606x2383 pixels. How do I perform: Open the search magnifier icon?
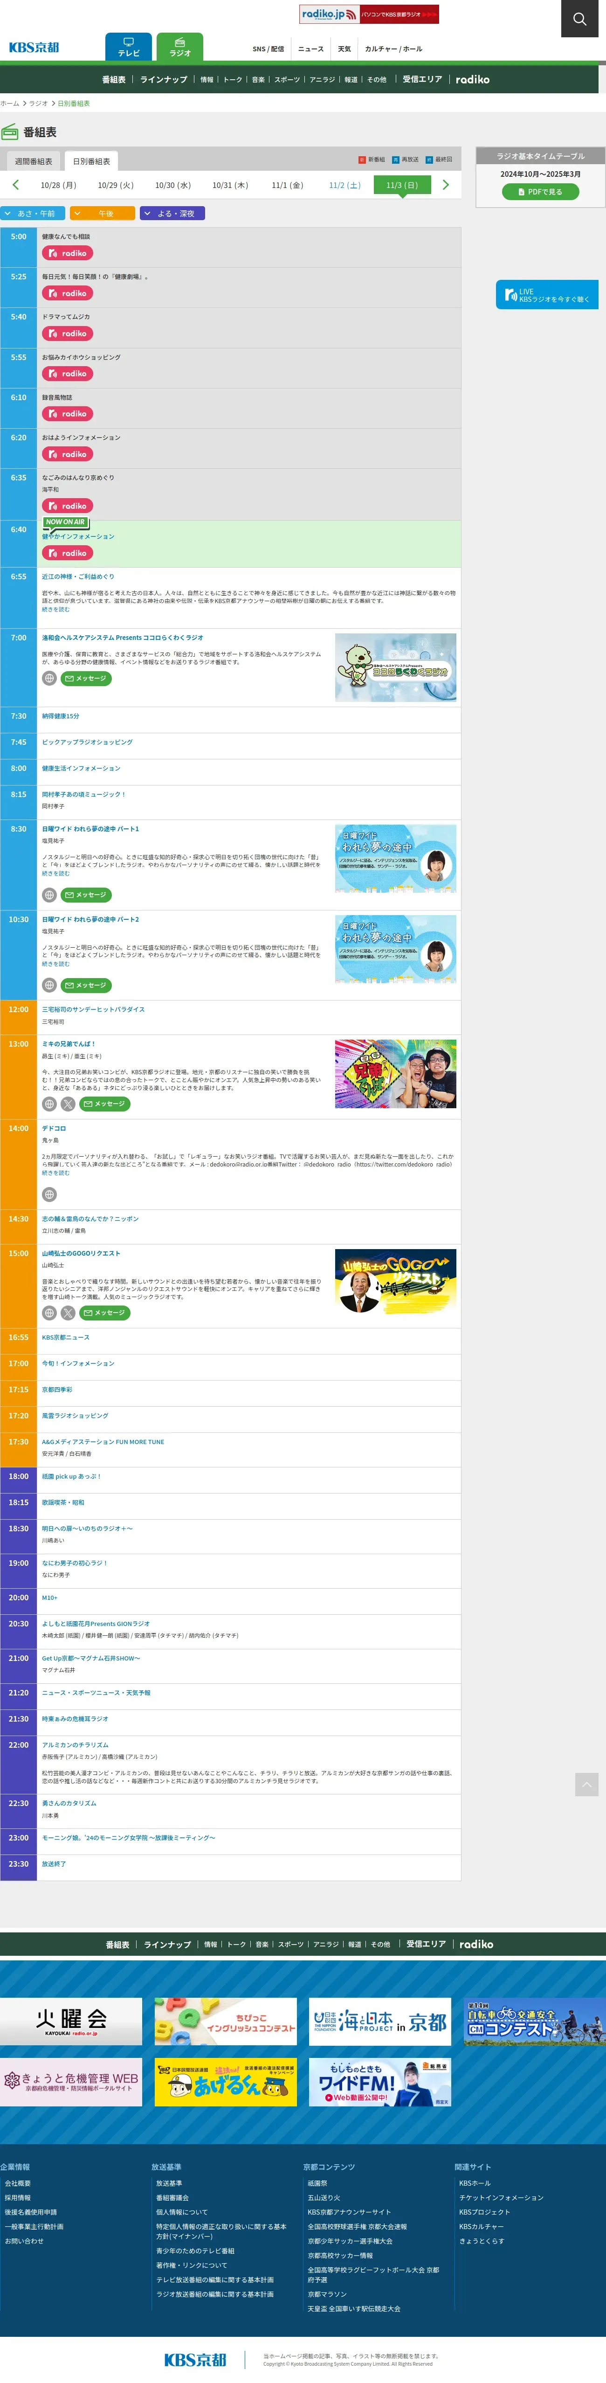(579, 19)
